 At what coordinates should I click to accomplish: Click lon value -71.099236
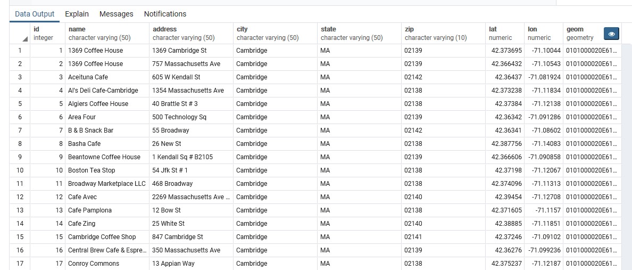point(544,250)
